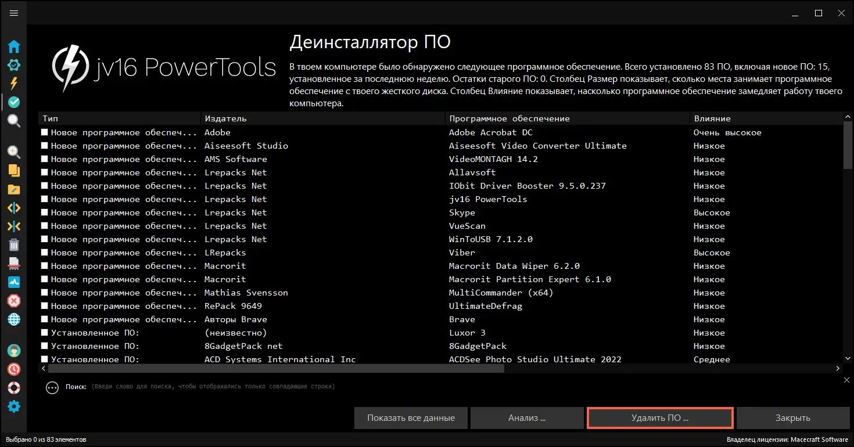The height and width of the screenshot is (447, 854).
Task: Click the search options ellipsis icon
Action: 52,387
